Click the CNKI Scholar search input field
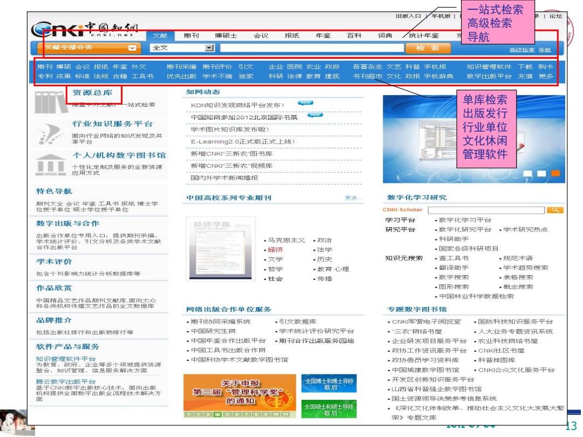This screenshot has width=583, height=437. (486, 210)
